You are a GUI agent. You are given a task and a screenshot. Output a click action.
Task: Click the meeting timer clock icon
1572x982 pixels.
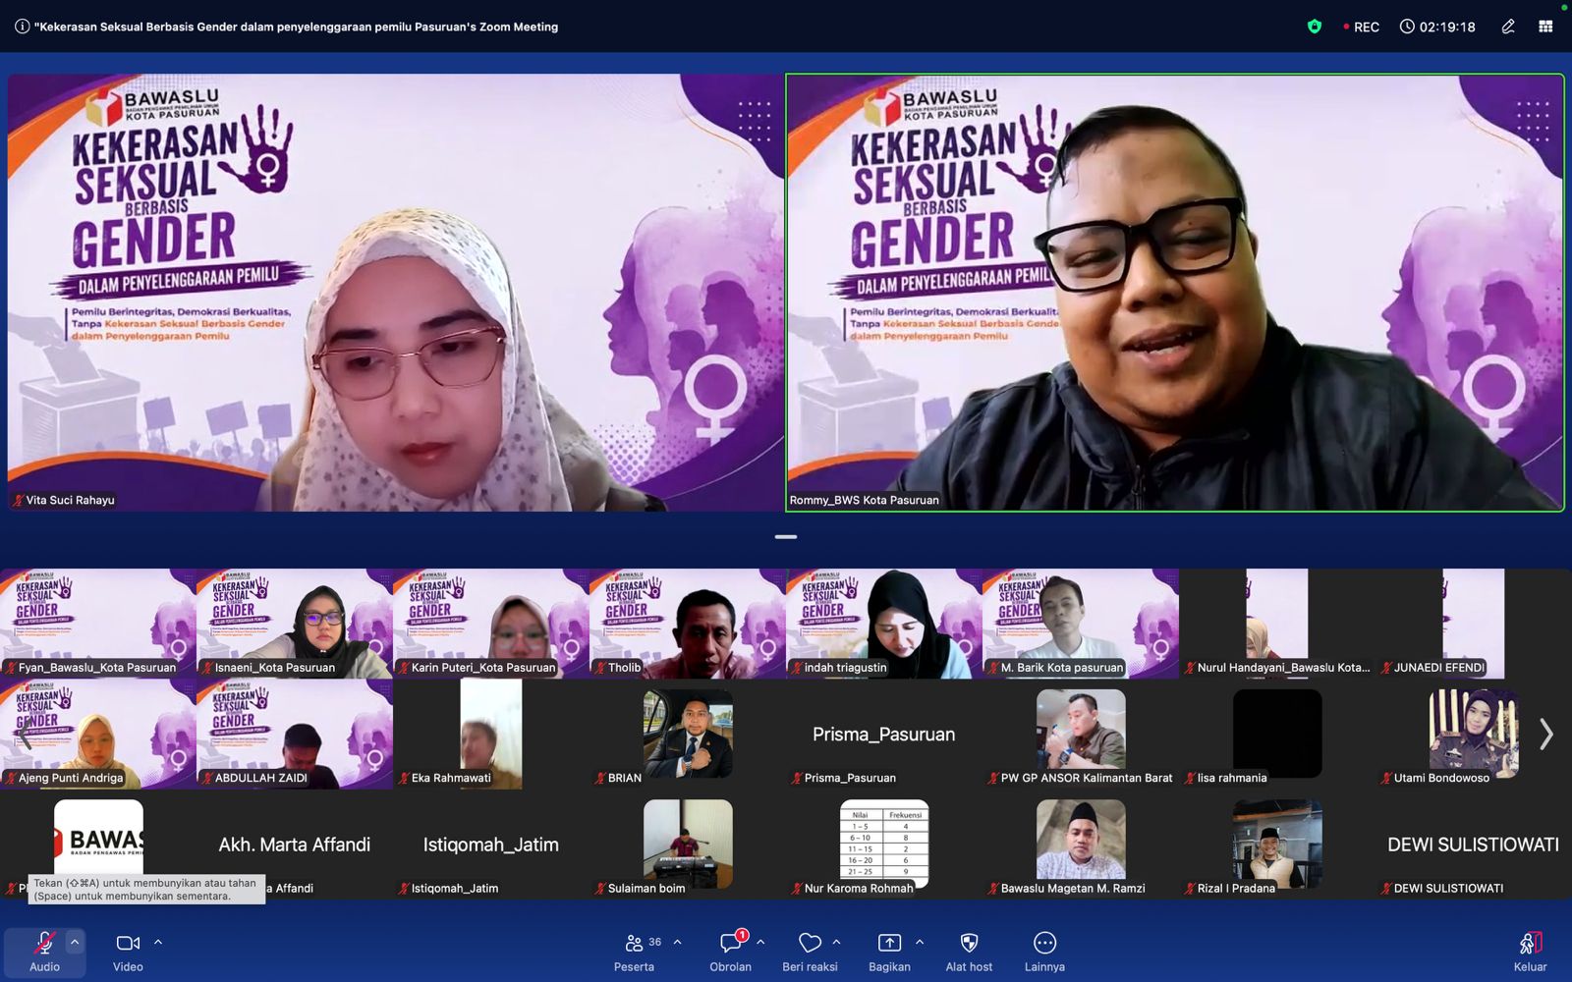tap(1407, 27)
